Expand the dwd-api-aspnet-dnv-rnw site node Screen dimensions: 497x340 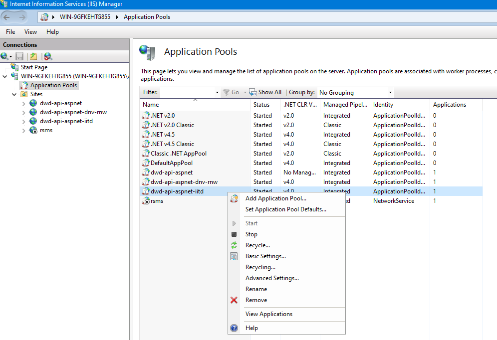[24, 112]
